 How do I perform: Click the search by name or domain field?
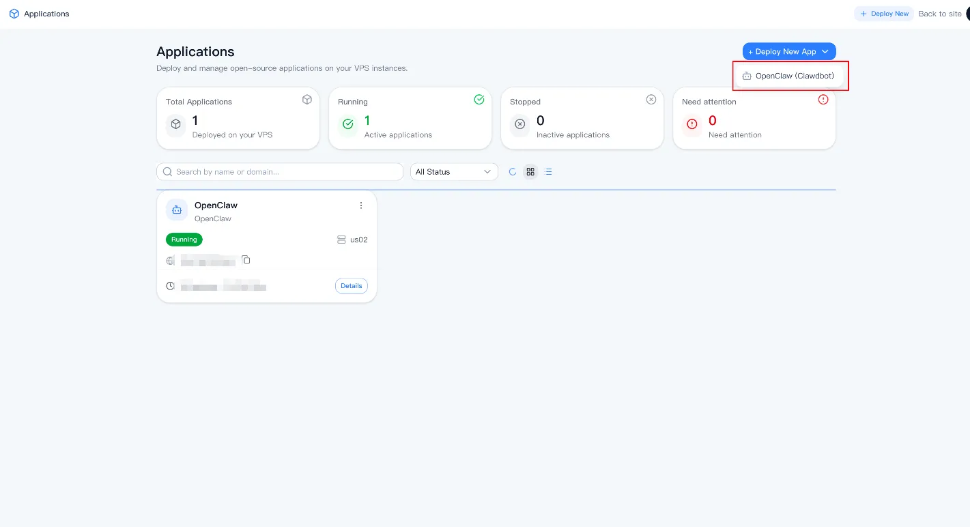tap(279, 171)
